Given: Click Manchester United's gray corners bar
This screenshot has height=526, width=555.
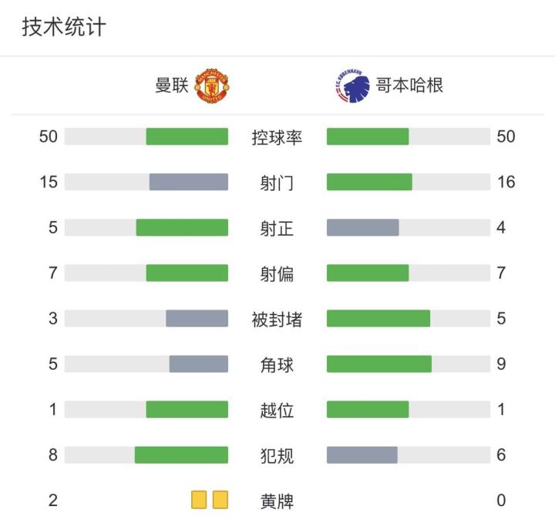Looking at the screenshot, I should 199,364.
